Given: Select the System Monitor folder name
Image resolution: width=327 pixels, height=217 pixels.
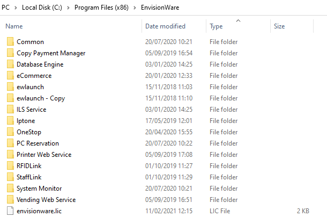Looking at the screenshot, I should pos(39,189).
